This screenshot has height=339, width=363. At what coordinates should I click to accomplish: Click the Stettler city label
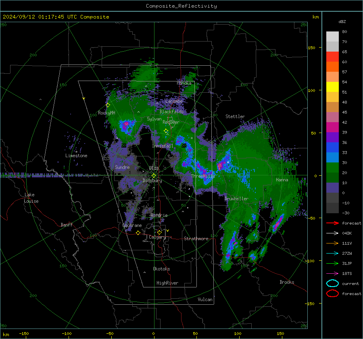[x=235, y=116]
